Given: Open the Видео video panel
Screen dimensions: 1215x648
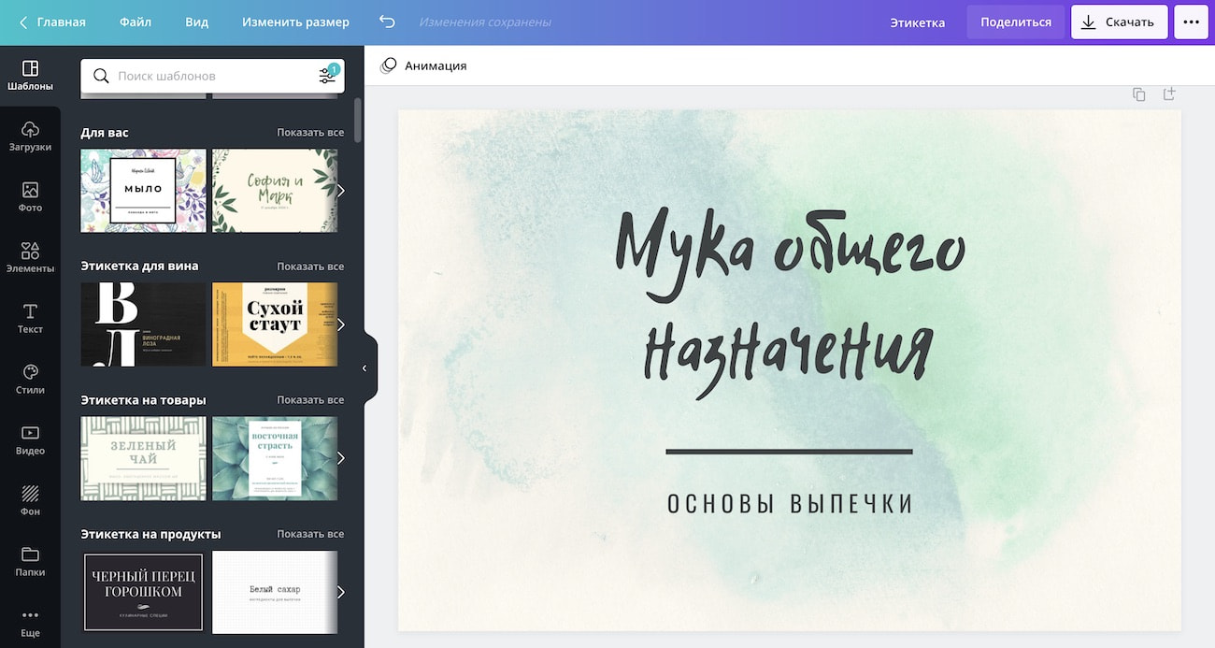Looking at the screenshot, I should [x=30, y=440].
